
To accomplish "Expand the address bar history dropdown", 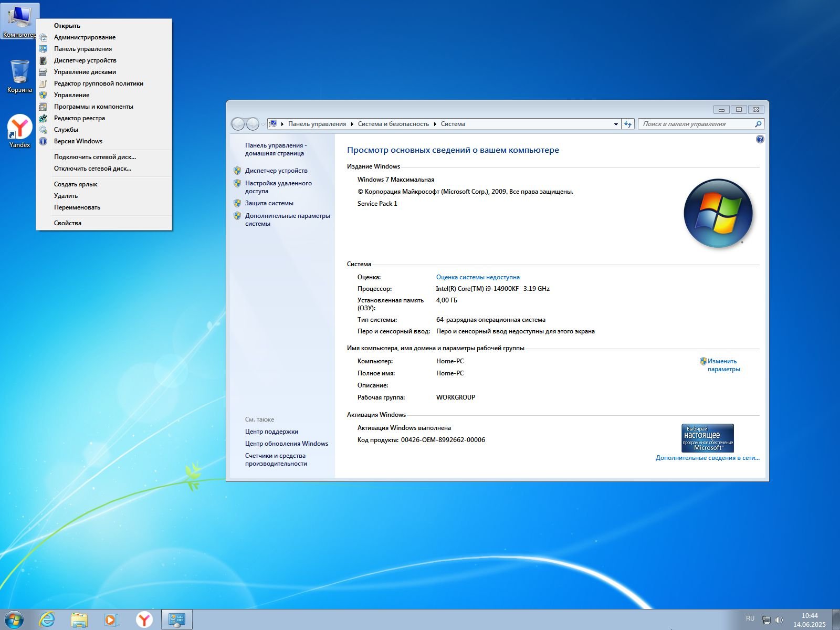I will tap(616, 124).
